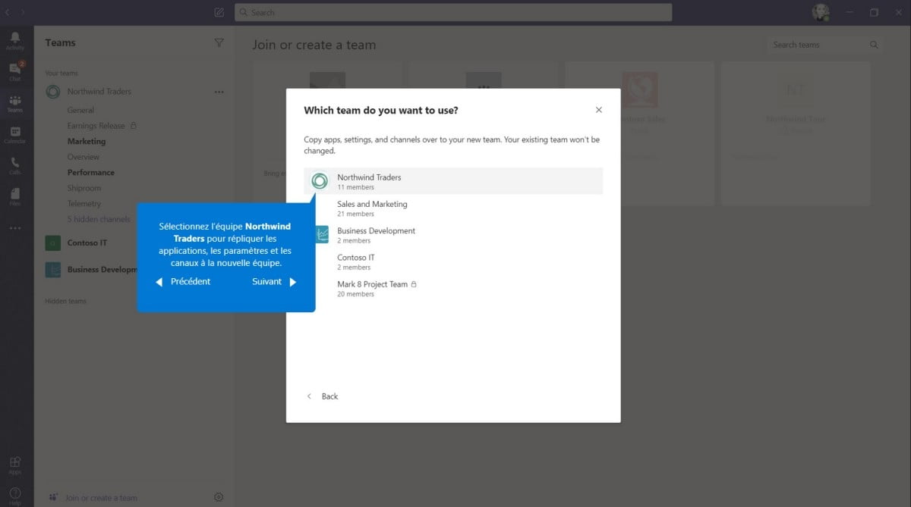
Task: Open manage teams settings gear icon
Action: (219, 497)
